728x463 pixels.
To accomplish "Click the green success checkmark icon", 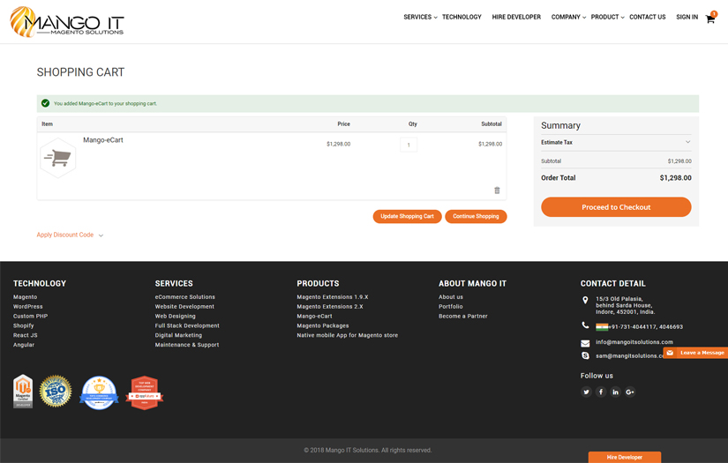I will [x=45, y=103].
